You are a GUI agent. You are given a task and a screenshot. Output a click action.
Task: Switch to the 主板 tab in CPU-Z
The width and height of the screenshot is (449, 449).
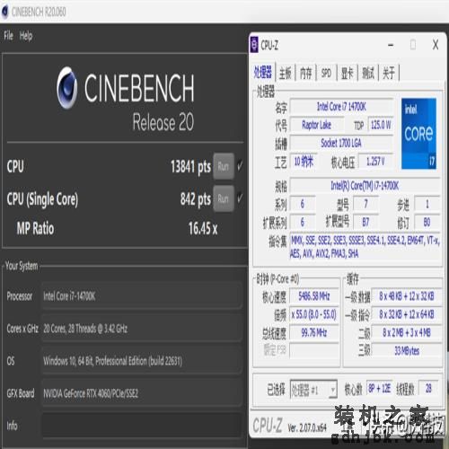pyautogui.click(x=286, y=73)
